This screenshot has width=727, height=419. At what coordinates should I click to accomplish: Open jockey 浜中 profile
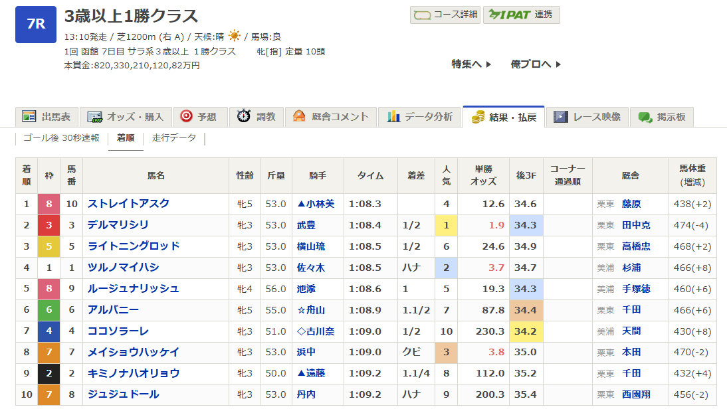[x=306, y=352]
